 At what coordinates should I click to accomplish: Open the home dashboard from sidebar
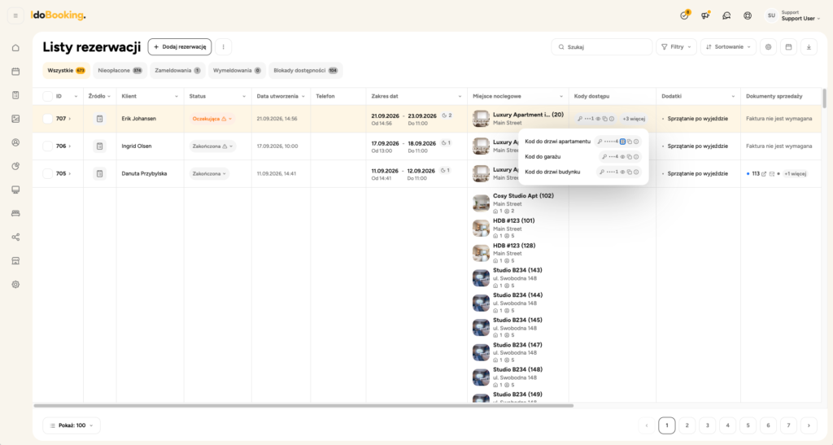(15, 48)
